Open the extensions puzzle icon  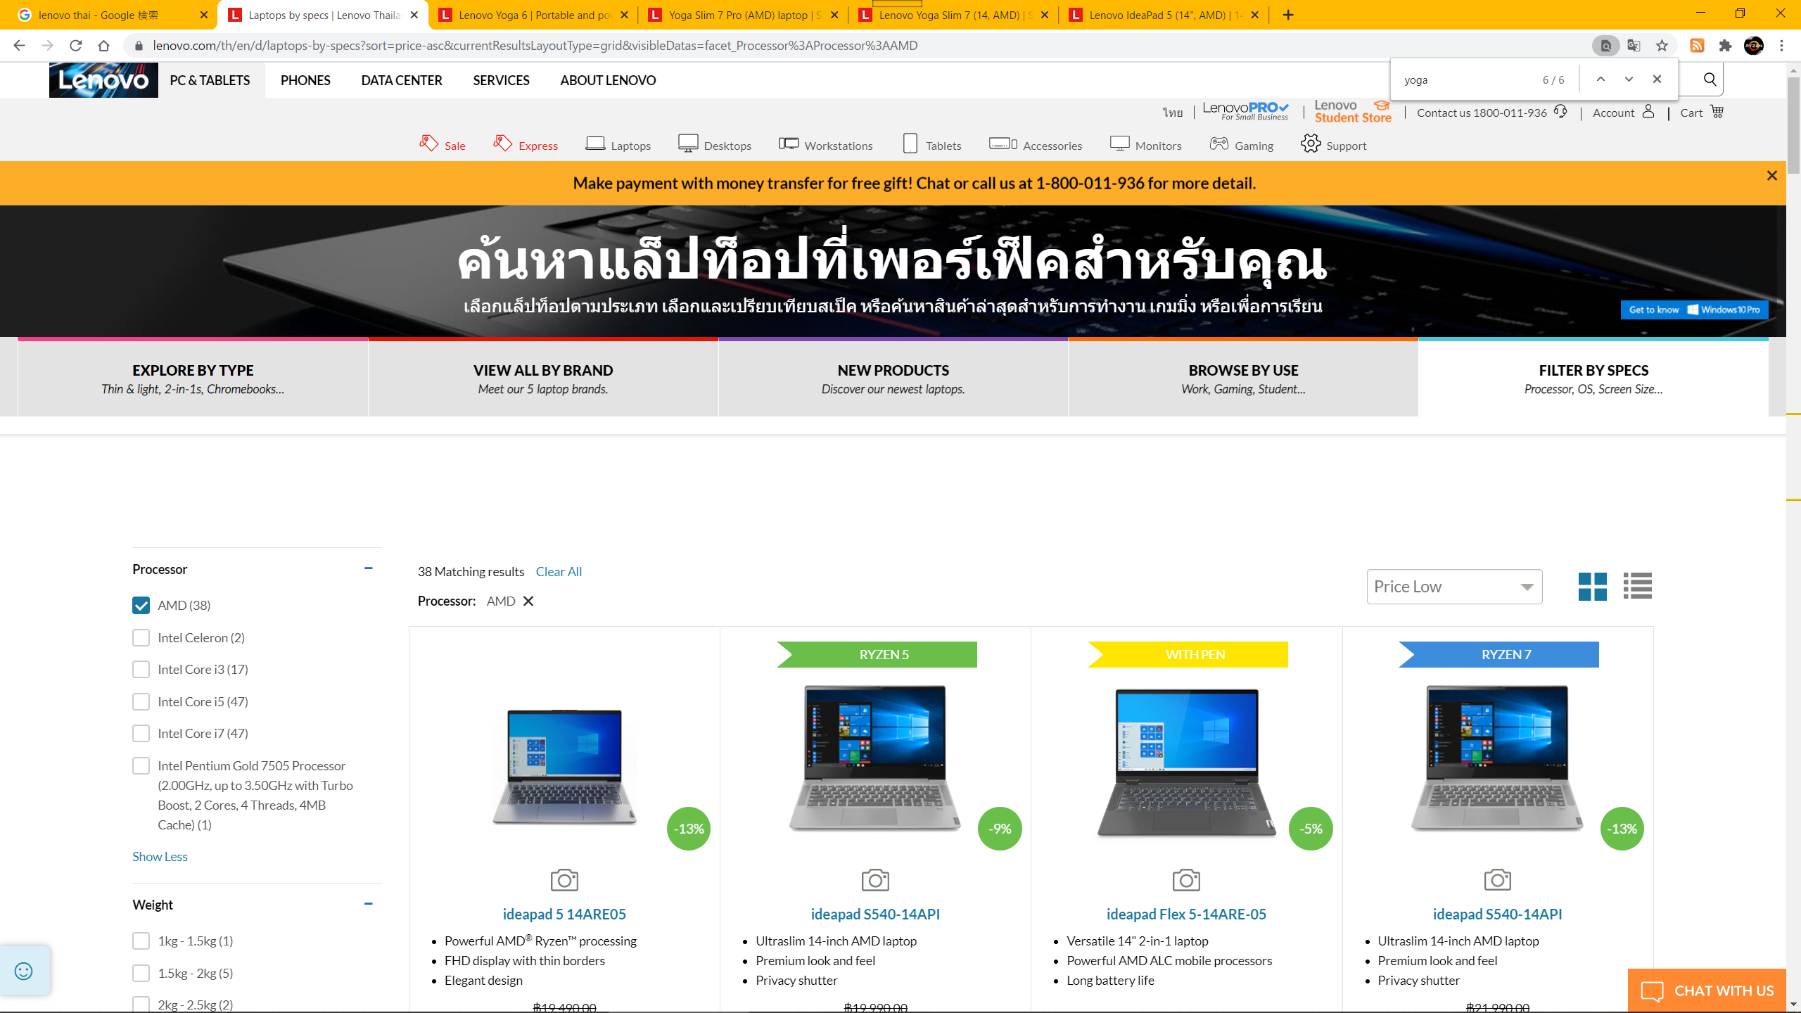coord(1725,46)
